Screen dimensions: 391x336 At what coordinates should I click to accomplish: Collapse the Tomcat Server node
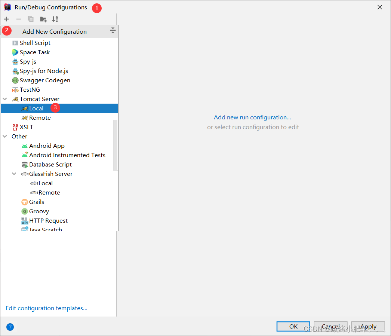pyautogui.click(x=5, y=99)
